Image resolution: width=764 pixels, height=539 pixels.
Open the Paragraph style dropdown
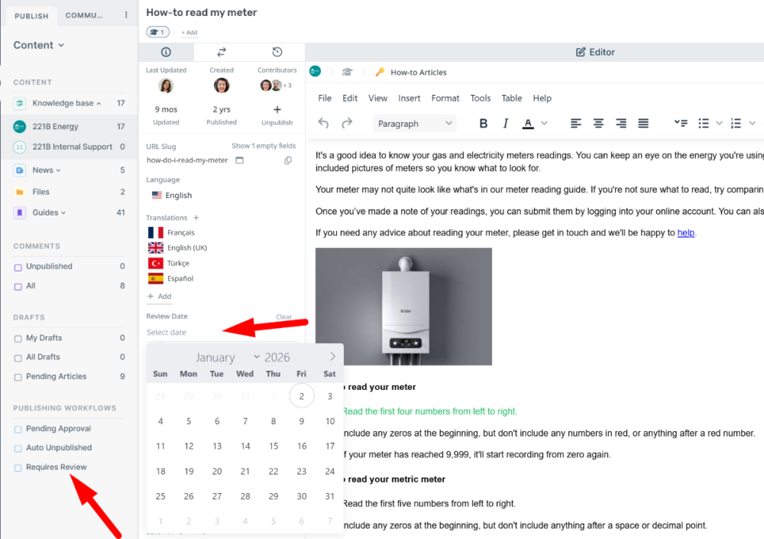[416, 123]
